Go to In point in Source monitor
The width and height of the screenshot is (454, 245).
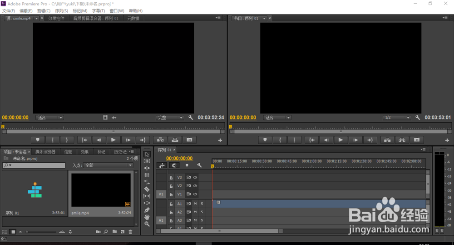pos(84,140)
